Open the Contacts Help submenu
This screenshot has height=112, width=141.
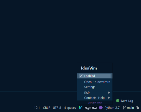[95, 98]
